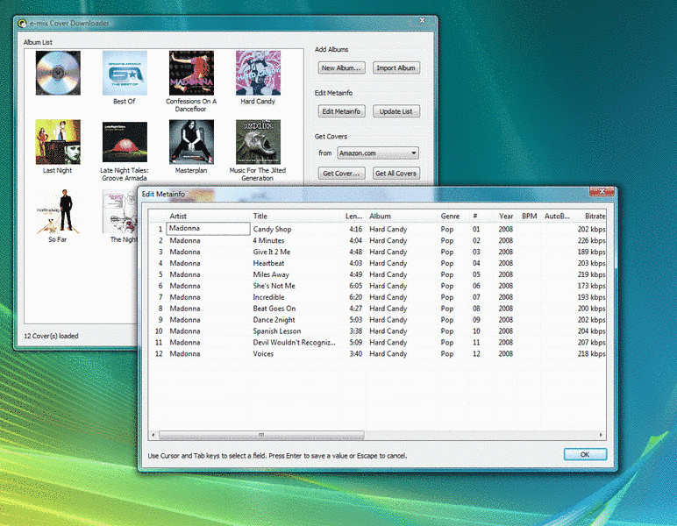This screenshot has width=677, height=526.
Task: Click the bitrate value '226 kbps'
Action: coord(592,240)
